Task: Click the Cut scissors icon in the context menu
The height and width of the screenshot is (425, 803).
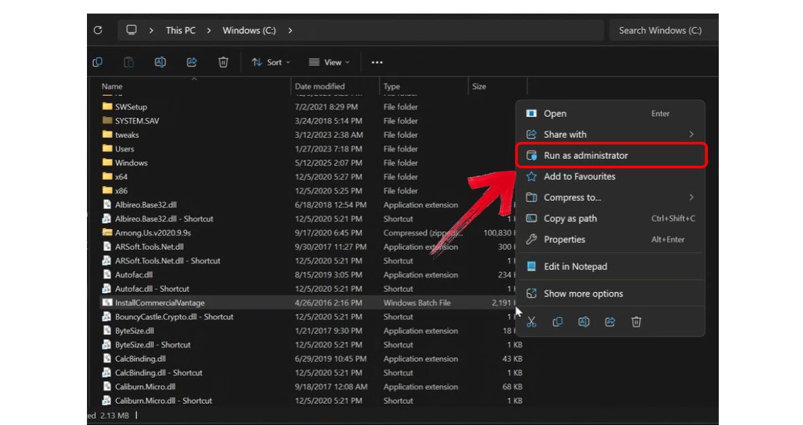Action: coord(531,322)
